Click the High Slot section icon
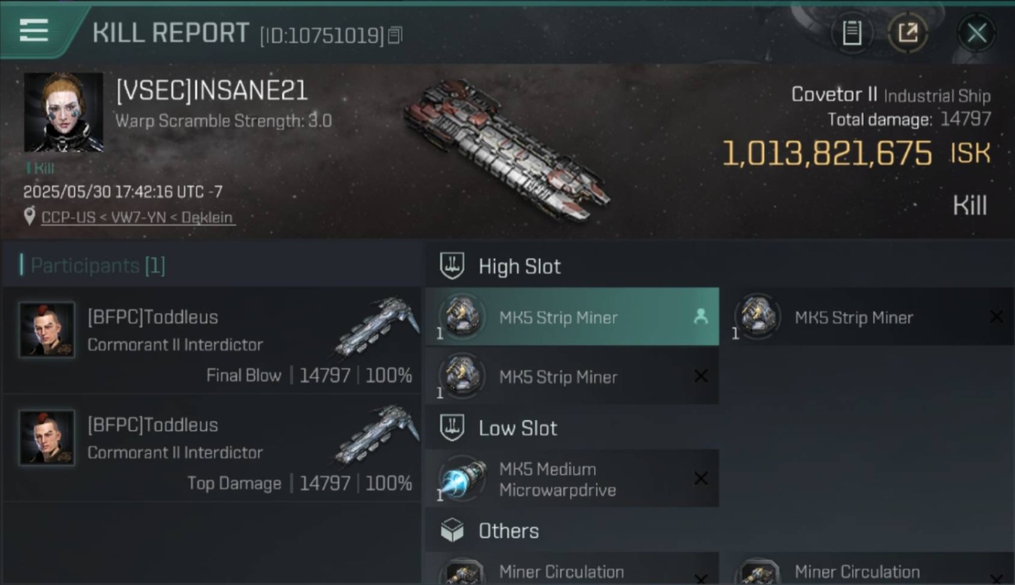 click(x=452, y=266)
